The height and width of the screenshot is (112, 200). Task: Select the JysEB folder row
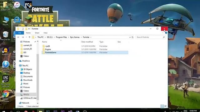pyautogui.click(x=85, y=46)
